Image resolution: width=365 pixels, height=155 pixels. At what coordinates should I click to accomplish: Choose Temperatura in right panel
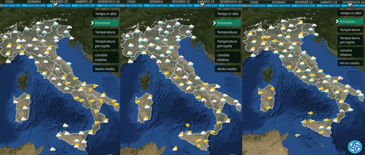click(350, 30)
